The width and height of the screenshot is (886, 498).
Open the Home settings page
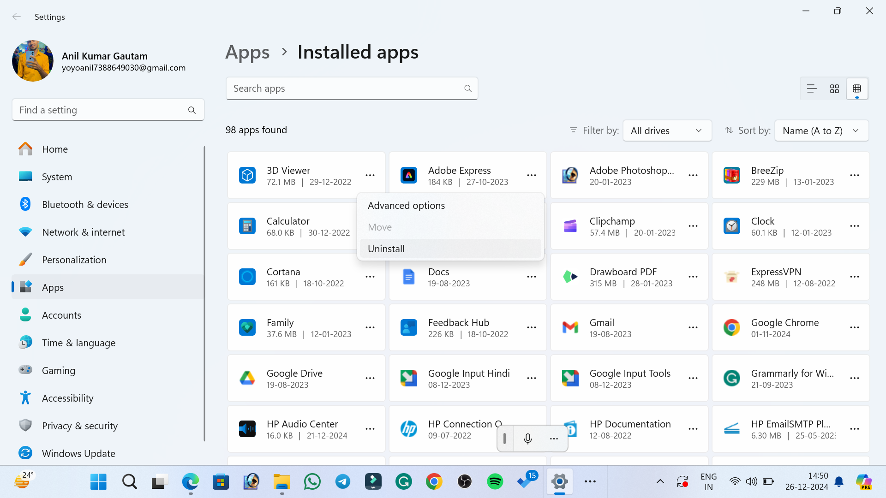click(x=107, y=149)
